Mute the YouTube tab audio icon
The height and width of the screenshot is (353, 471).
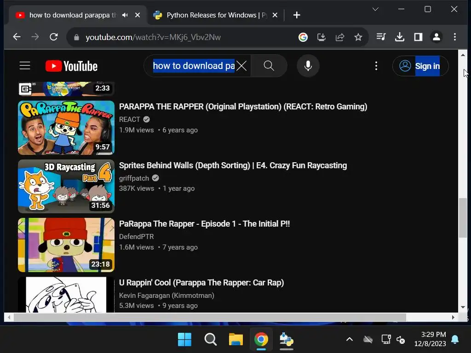pos(125,15)
